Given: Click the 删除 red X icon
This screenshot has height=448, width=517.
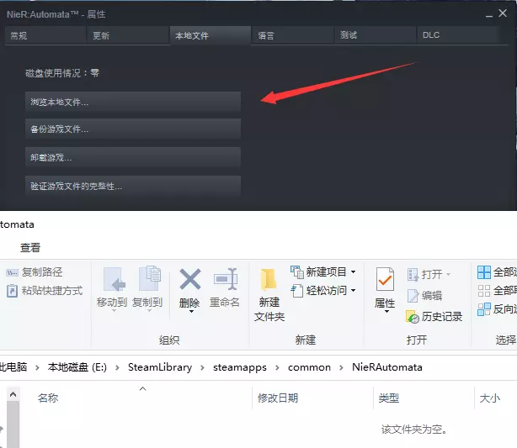Looking at the screenshot, I should point(190,279).
